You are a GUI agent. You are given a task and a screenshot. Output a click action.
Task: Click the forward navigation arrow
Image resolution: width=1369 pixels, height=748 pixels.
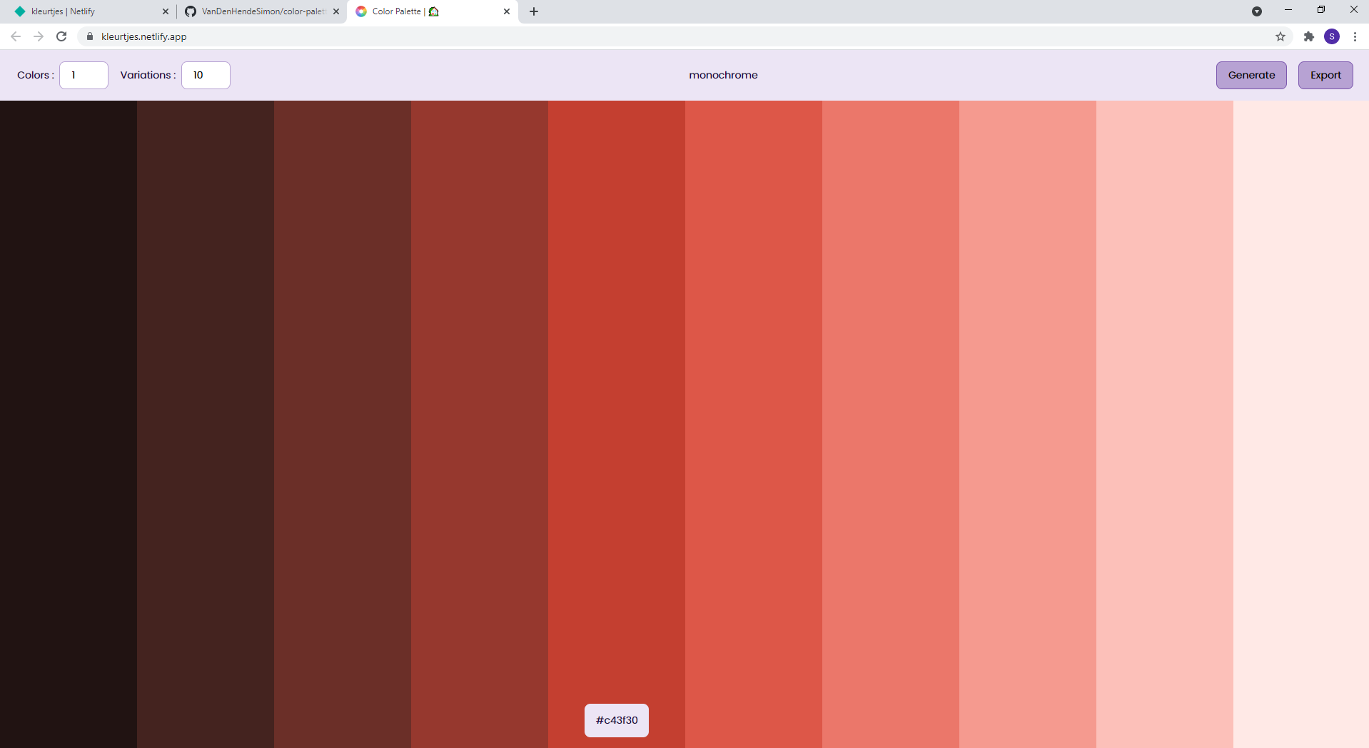pyautogui.click(x=38, y=36)
